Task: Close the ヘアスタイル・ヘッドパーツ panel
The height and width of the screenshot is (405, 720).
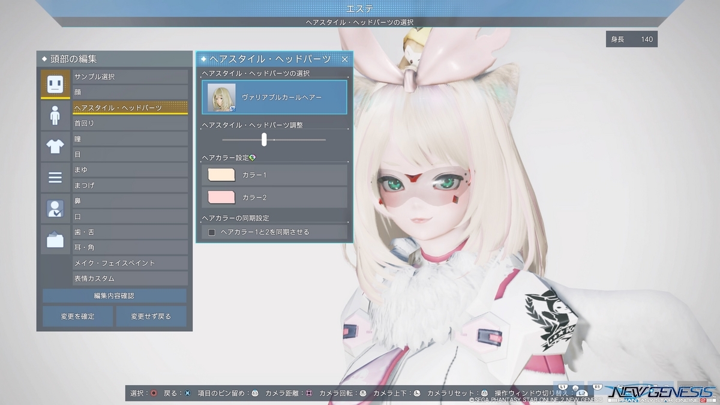Action: [345, 59]
